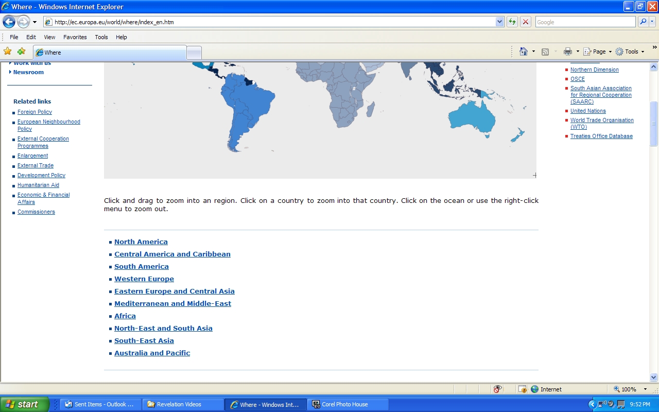Open Central America and Caribbean link
The image size is (659, 412).
point(172,254)
